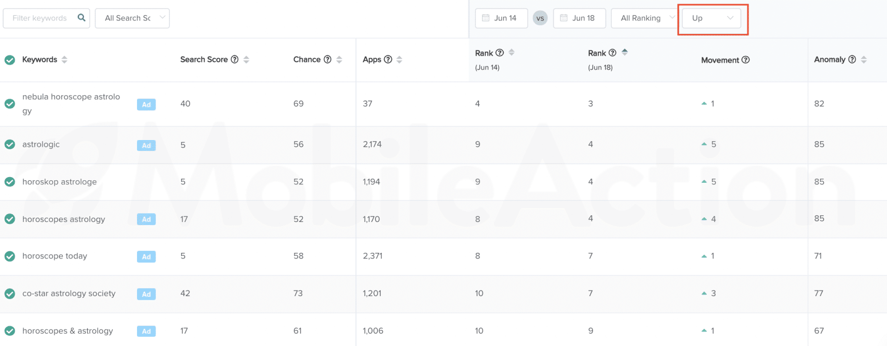Click Ad badge for horoscopes & astrology
The height and width of the screenshot is (346, 887).
(x=146, y=331)
